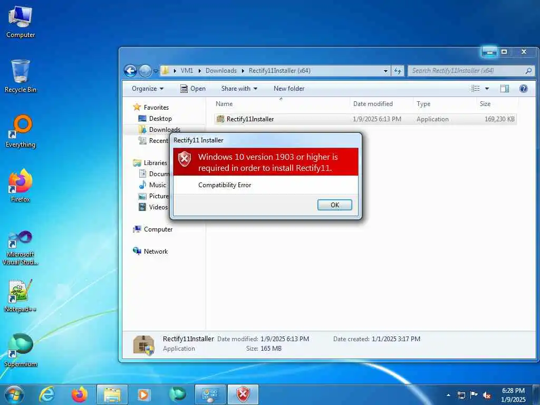Click the Explorer Forward arrow button
Screen dimensions: 540x405
[x=145, y=71]
